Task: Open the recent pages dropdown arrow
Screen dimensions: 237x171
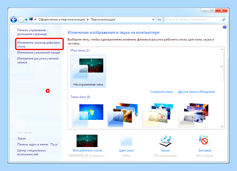Action: pyautogui.click(x=26, y=20)
